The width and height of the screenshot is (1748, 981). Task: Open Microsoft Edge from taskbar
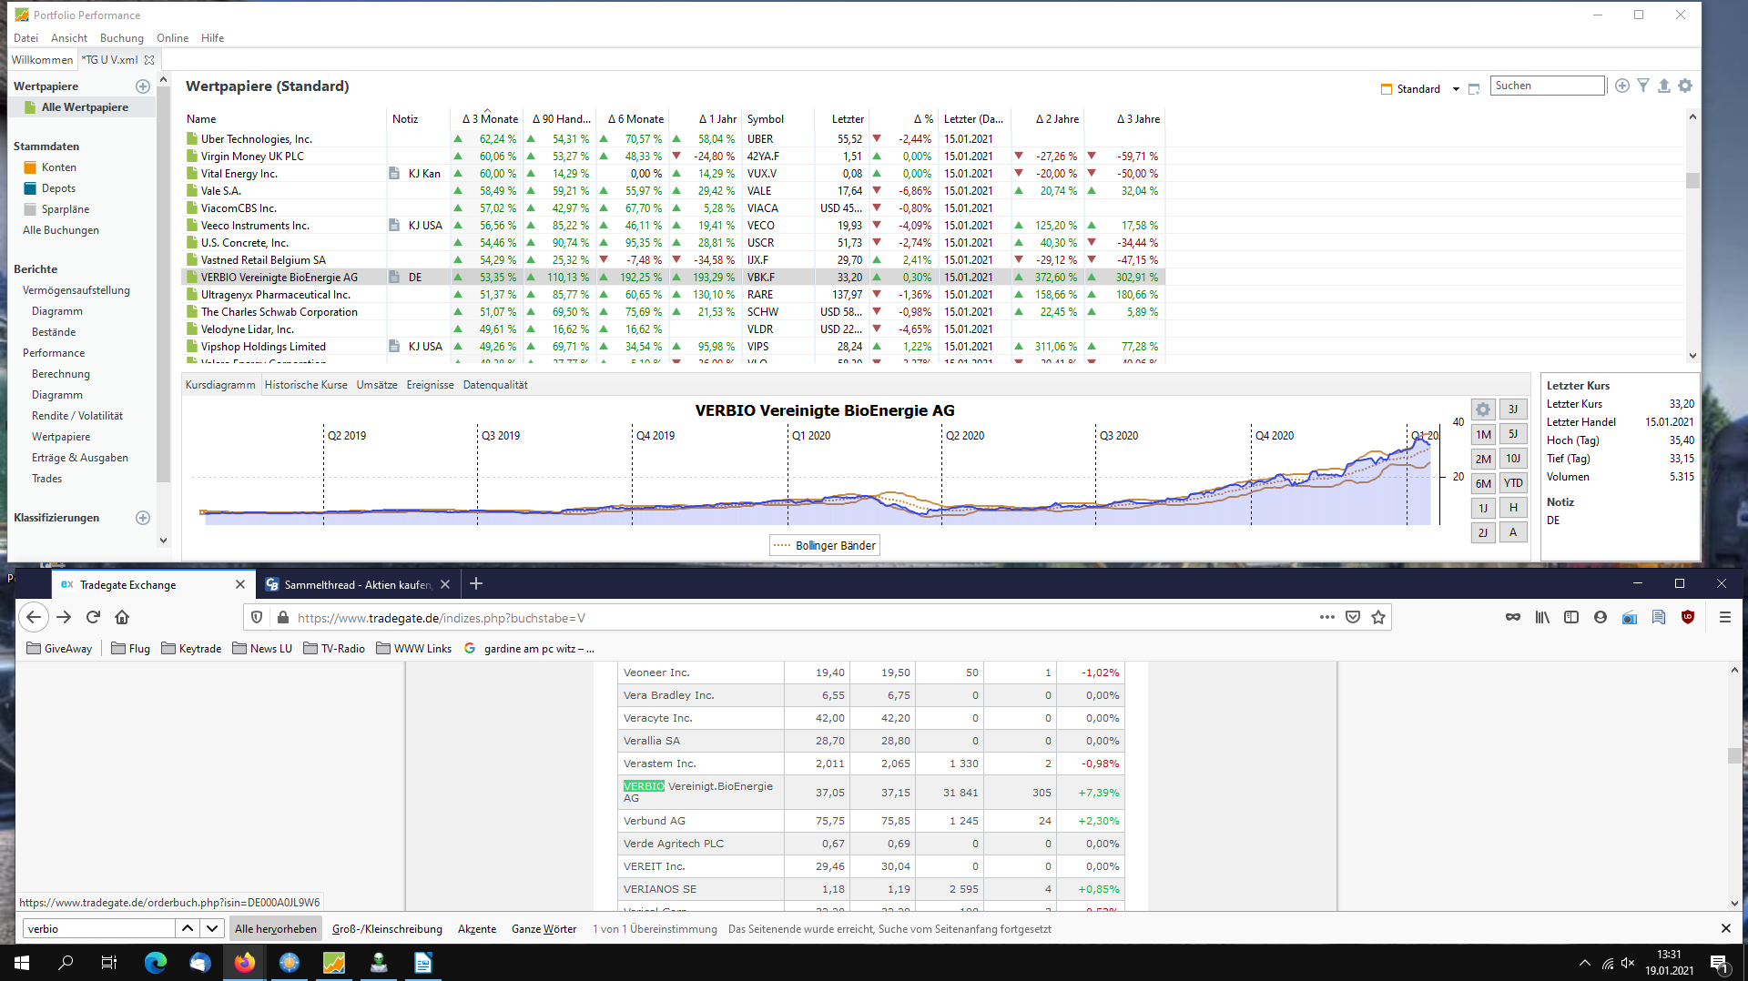click(156, 963)
